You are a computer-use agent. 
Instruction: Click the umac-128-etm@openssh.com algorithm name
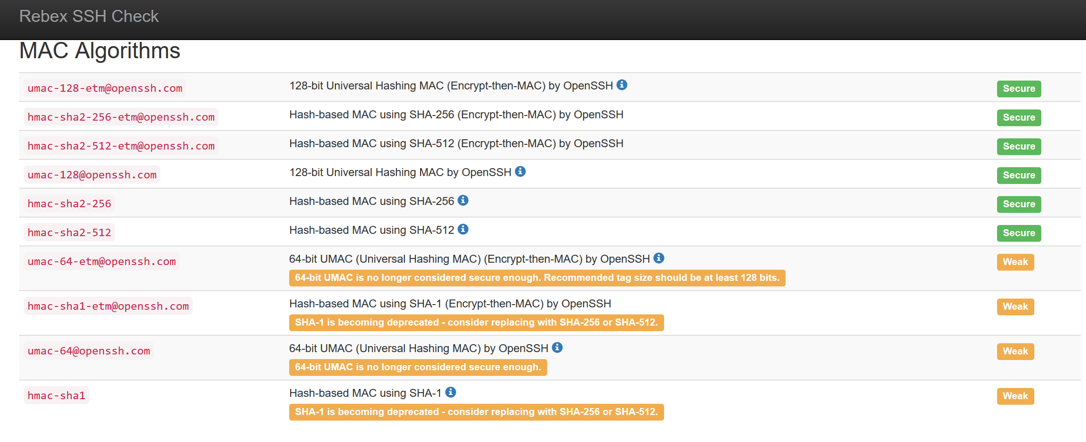click(x=105, y=88)
